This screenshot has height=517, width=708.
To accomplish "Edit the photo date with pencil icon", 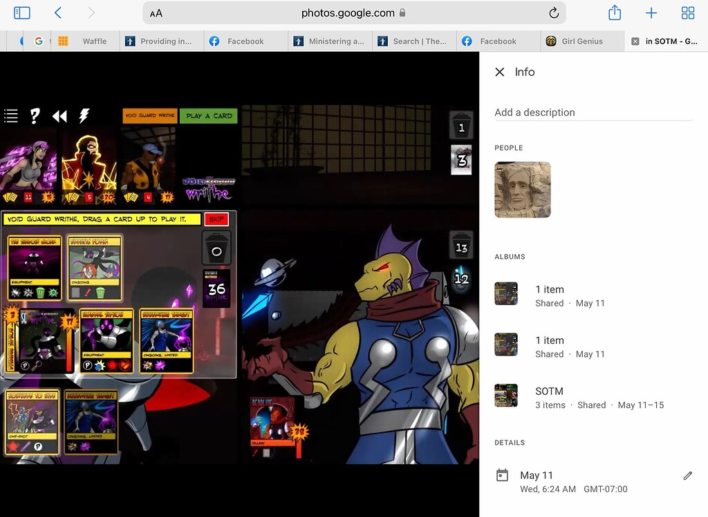I will [687, 476].
